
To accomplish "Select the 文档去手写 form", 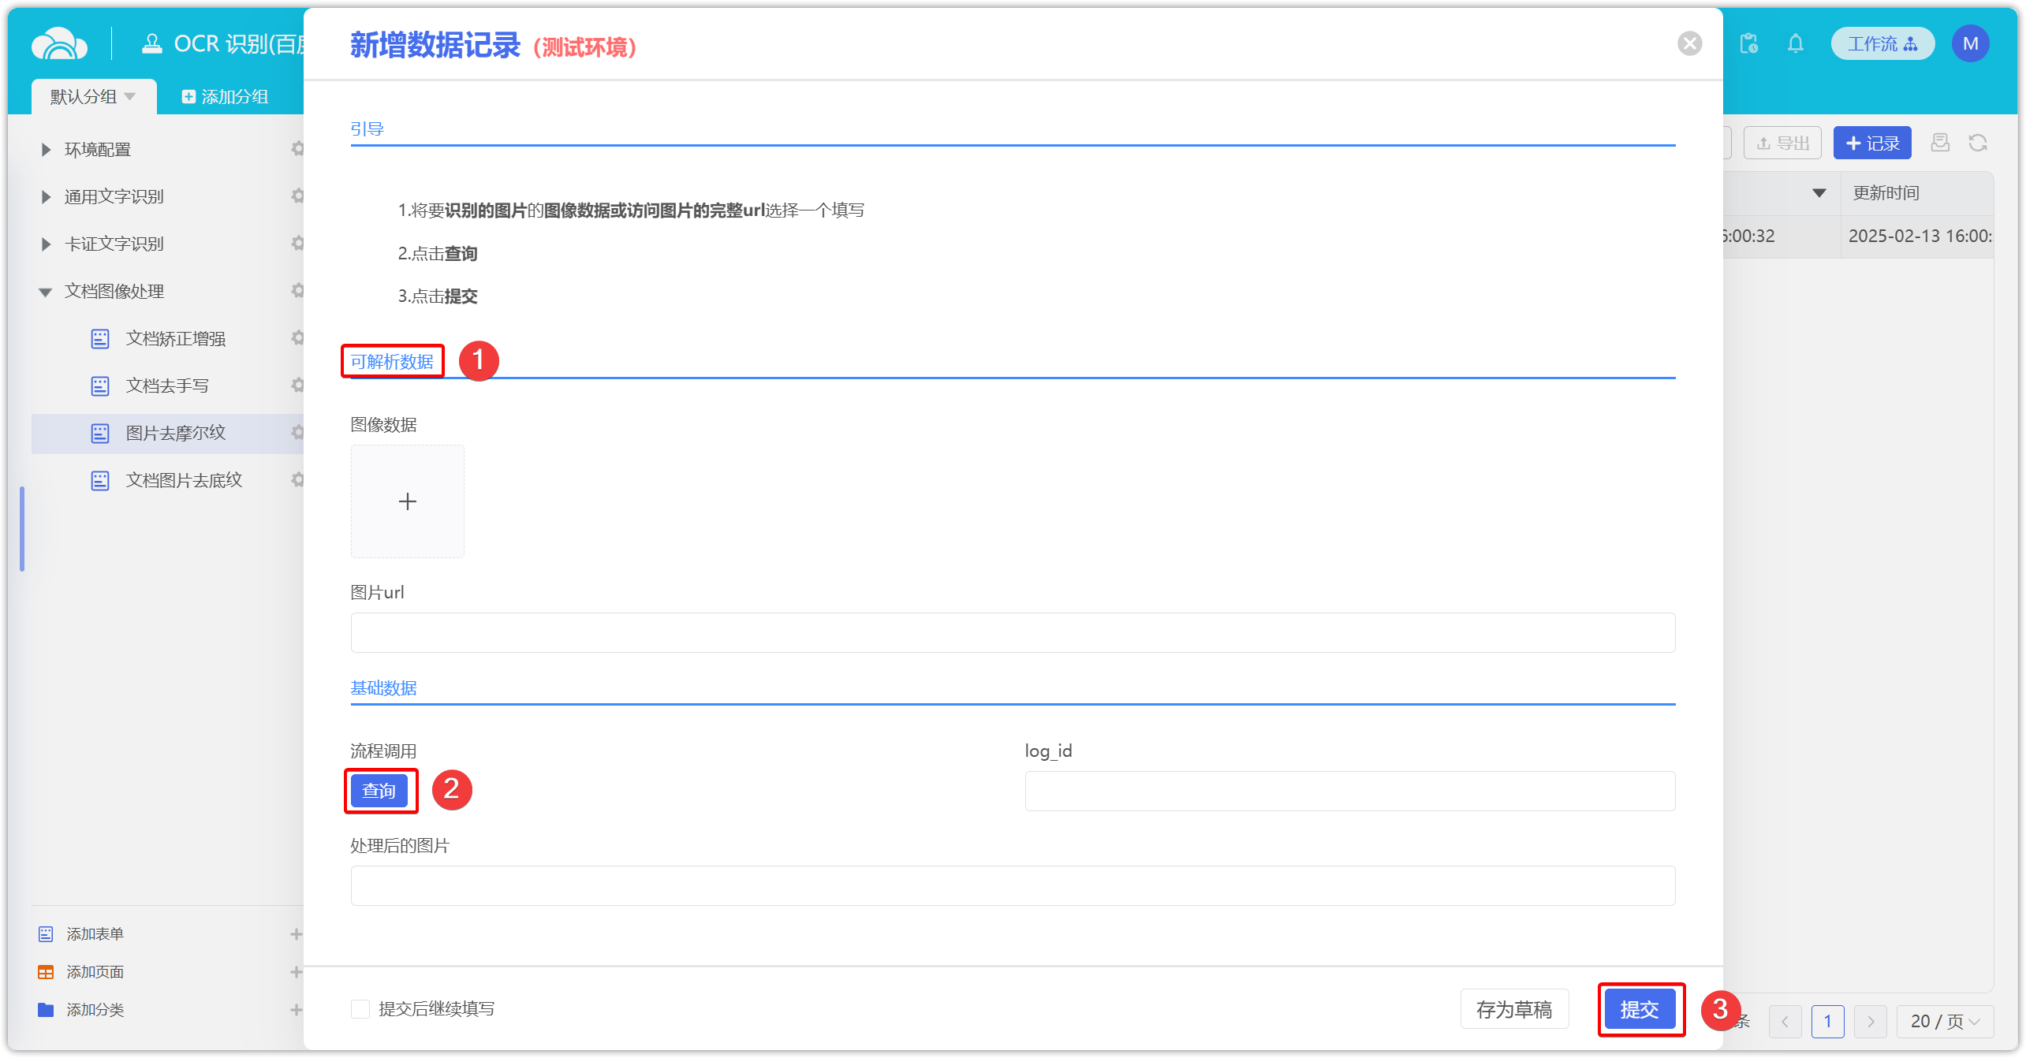I will pyautogui.click(x=167, y=386).
